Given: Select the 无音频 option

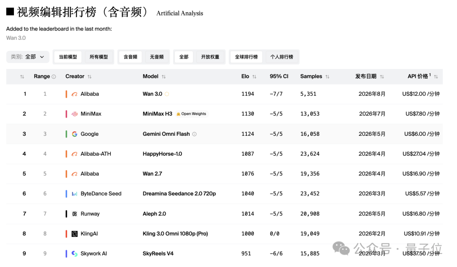Looking at the screenshot, I should pyautogui.click(x=157, y=57).
